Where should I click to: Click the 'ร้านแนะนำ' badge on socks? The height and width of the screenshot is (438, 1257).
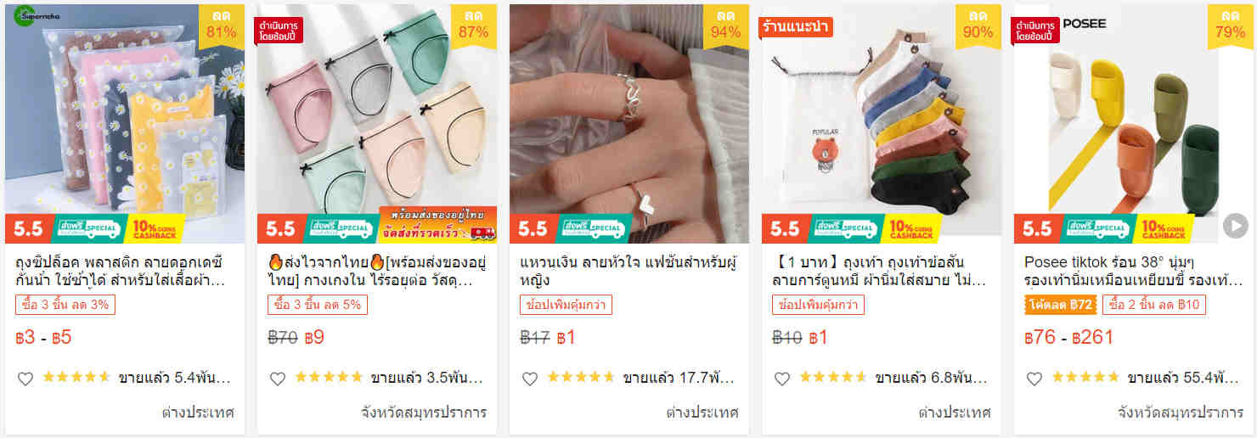tap(796, 26)
